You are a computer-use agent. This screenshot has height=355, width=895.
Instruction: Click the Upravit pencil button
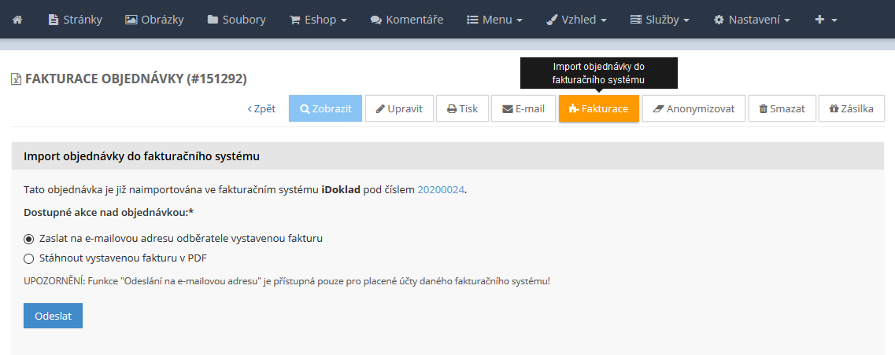[399, 109]
